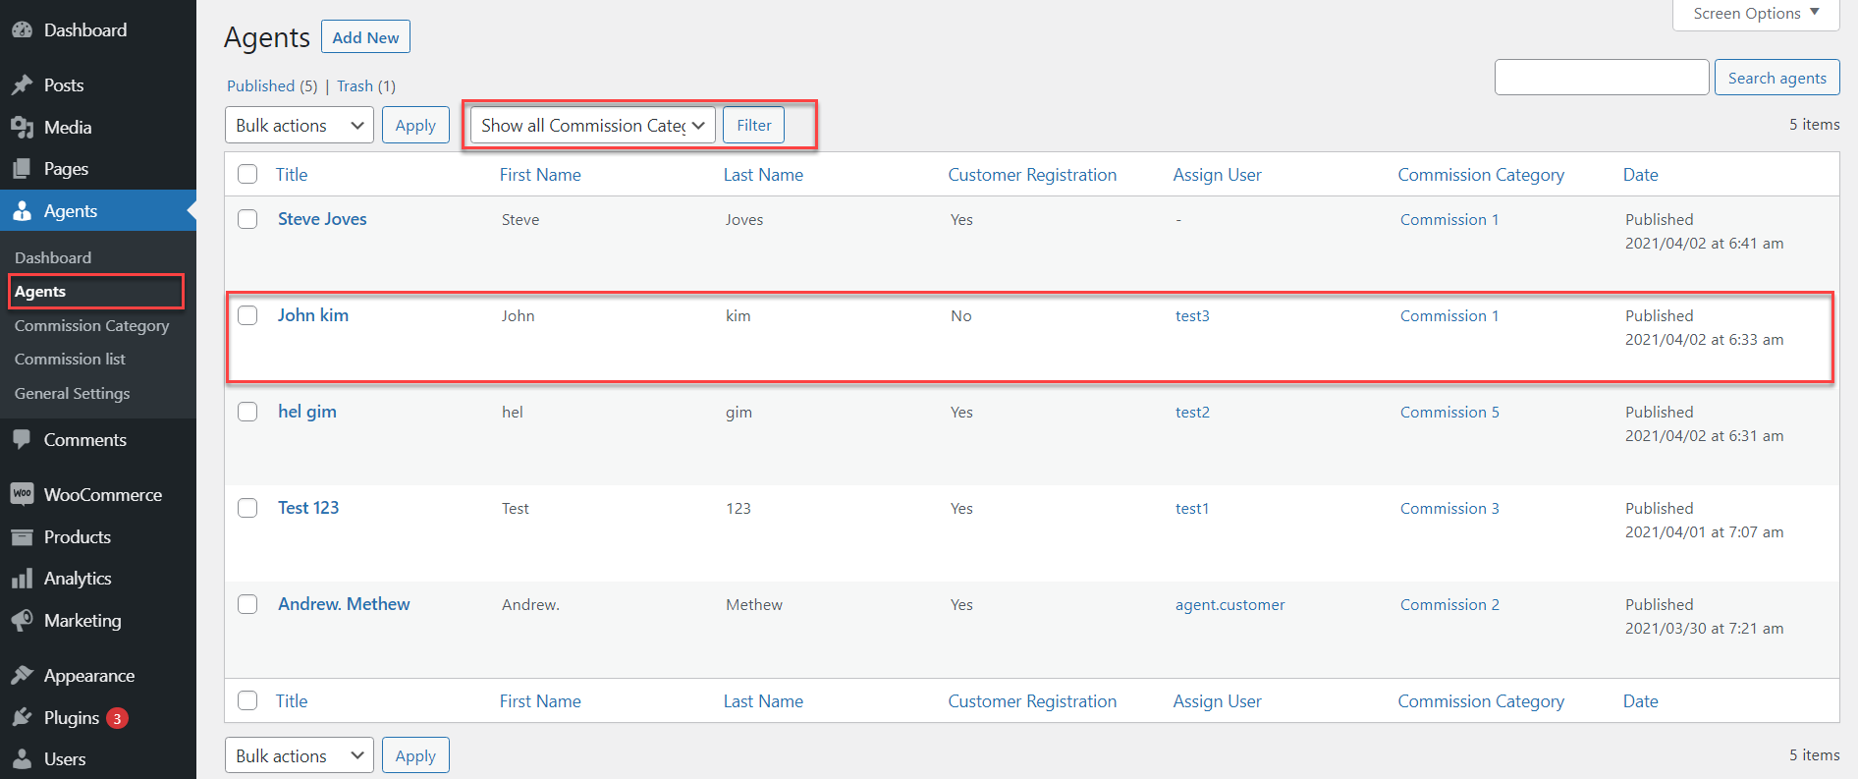Go to General Settings submenu item
1858x779 pixels.
(72, 393)
